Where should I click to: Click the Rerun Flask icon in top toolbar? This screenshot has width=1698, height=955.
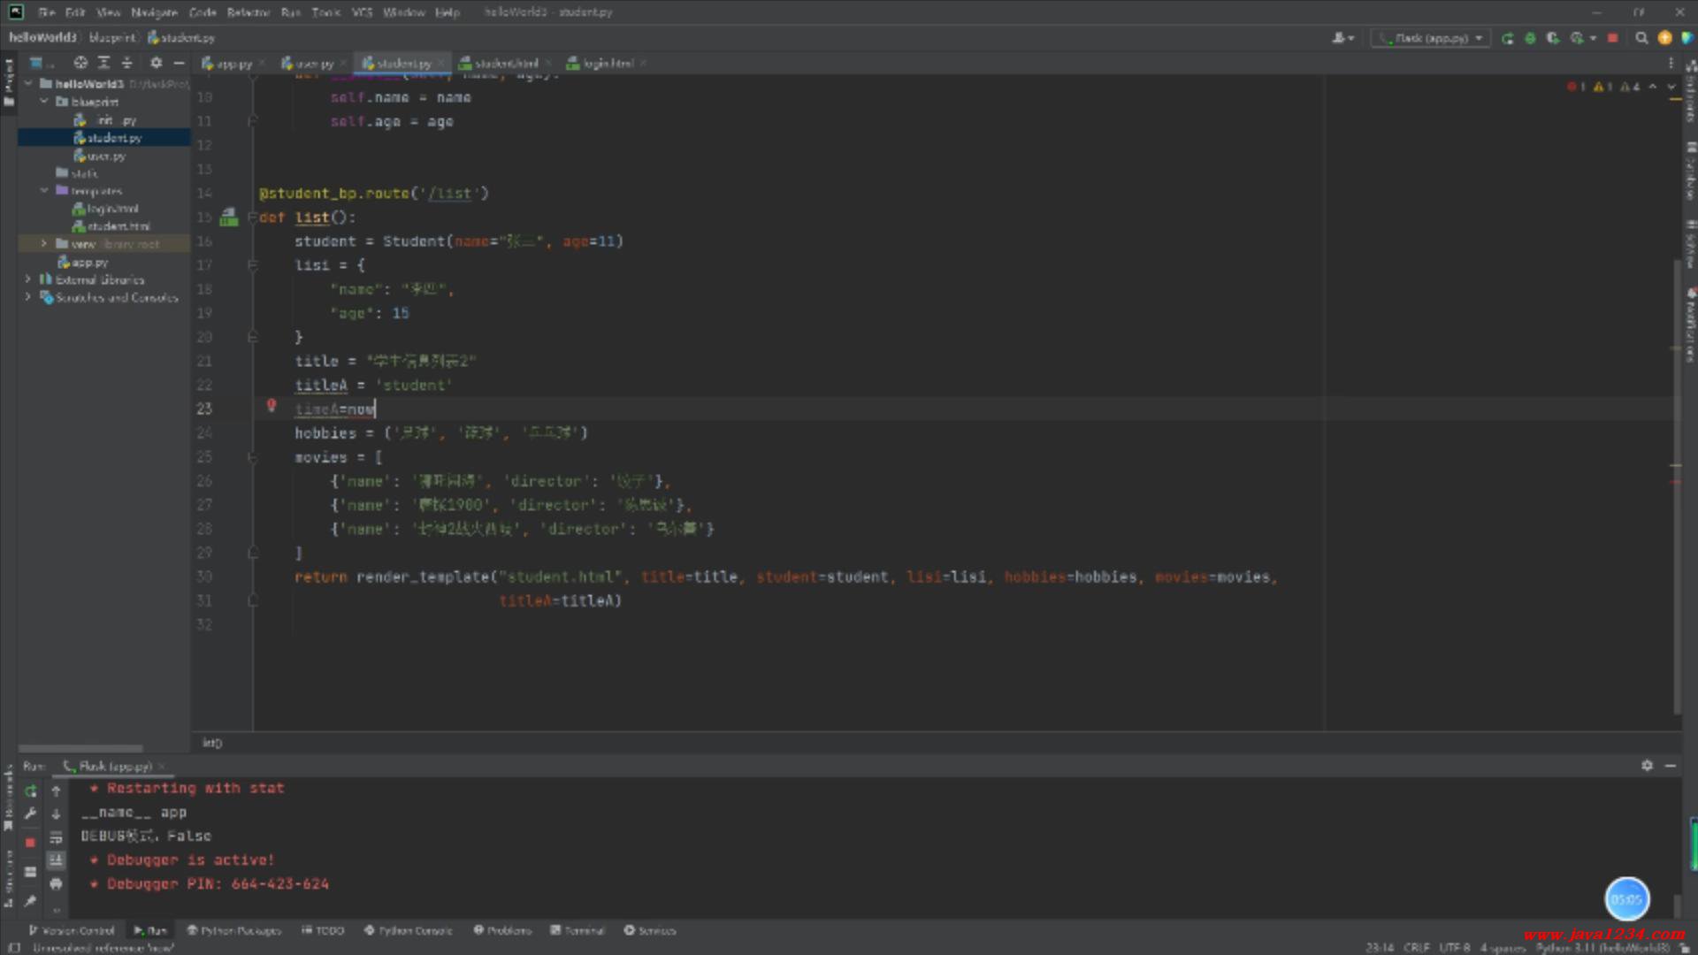click(x=1507, y=38)
